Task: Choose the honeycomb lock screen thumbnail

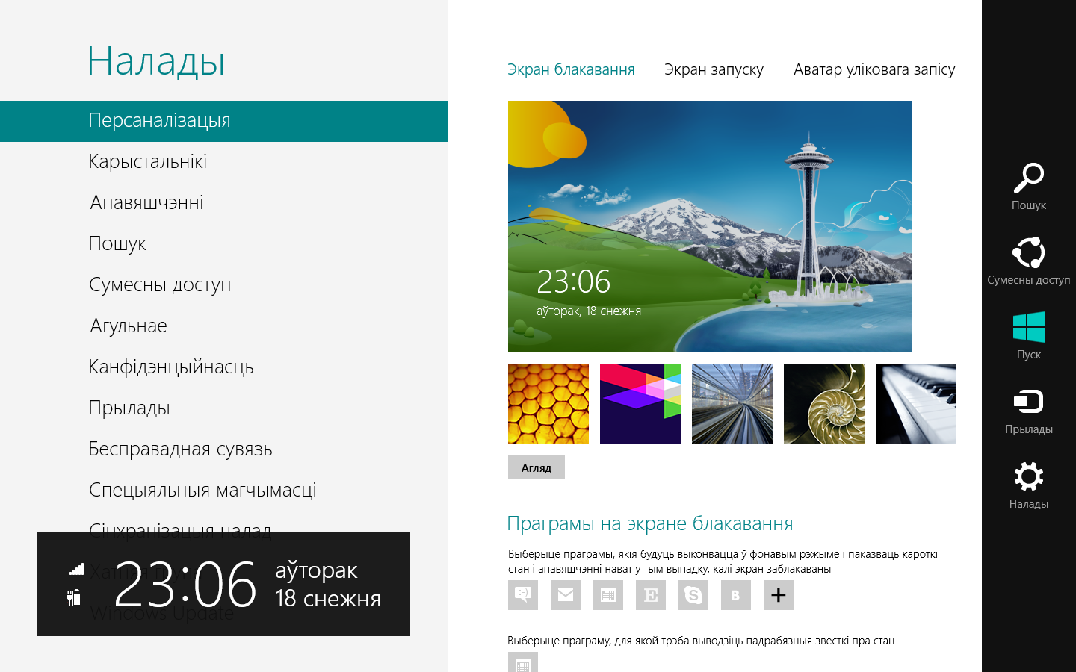Action: pyautogui.click(x=548, y=404)
